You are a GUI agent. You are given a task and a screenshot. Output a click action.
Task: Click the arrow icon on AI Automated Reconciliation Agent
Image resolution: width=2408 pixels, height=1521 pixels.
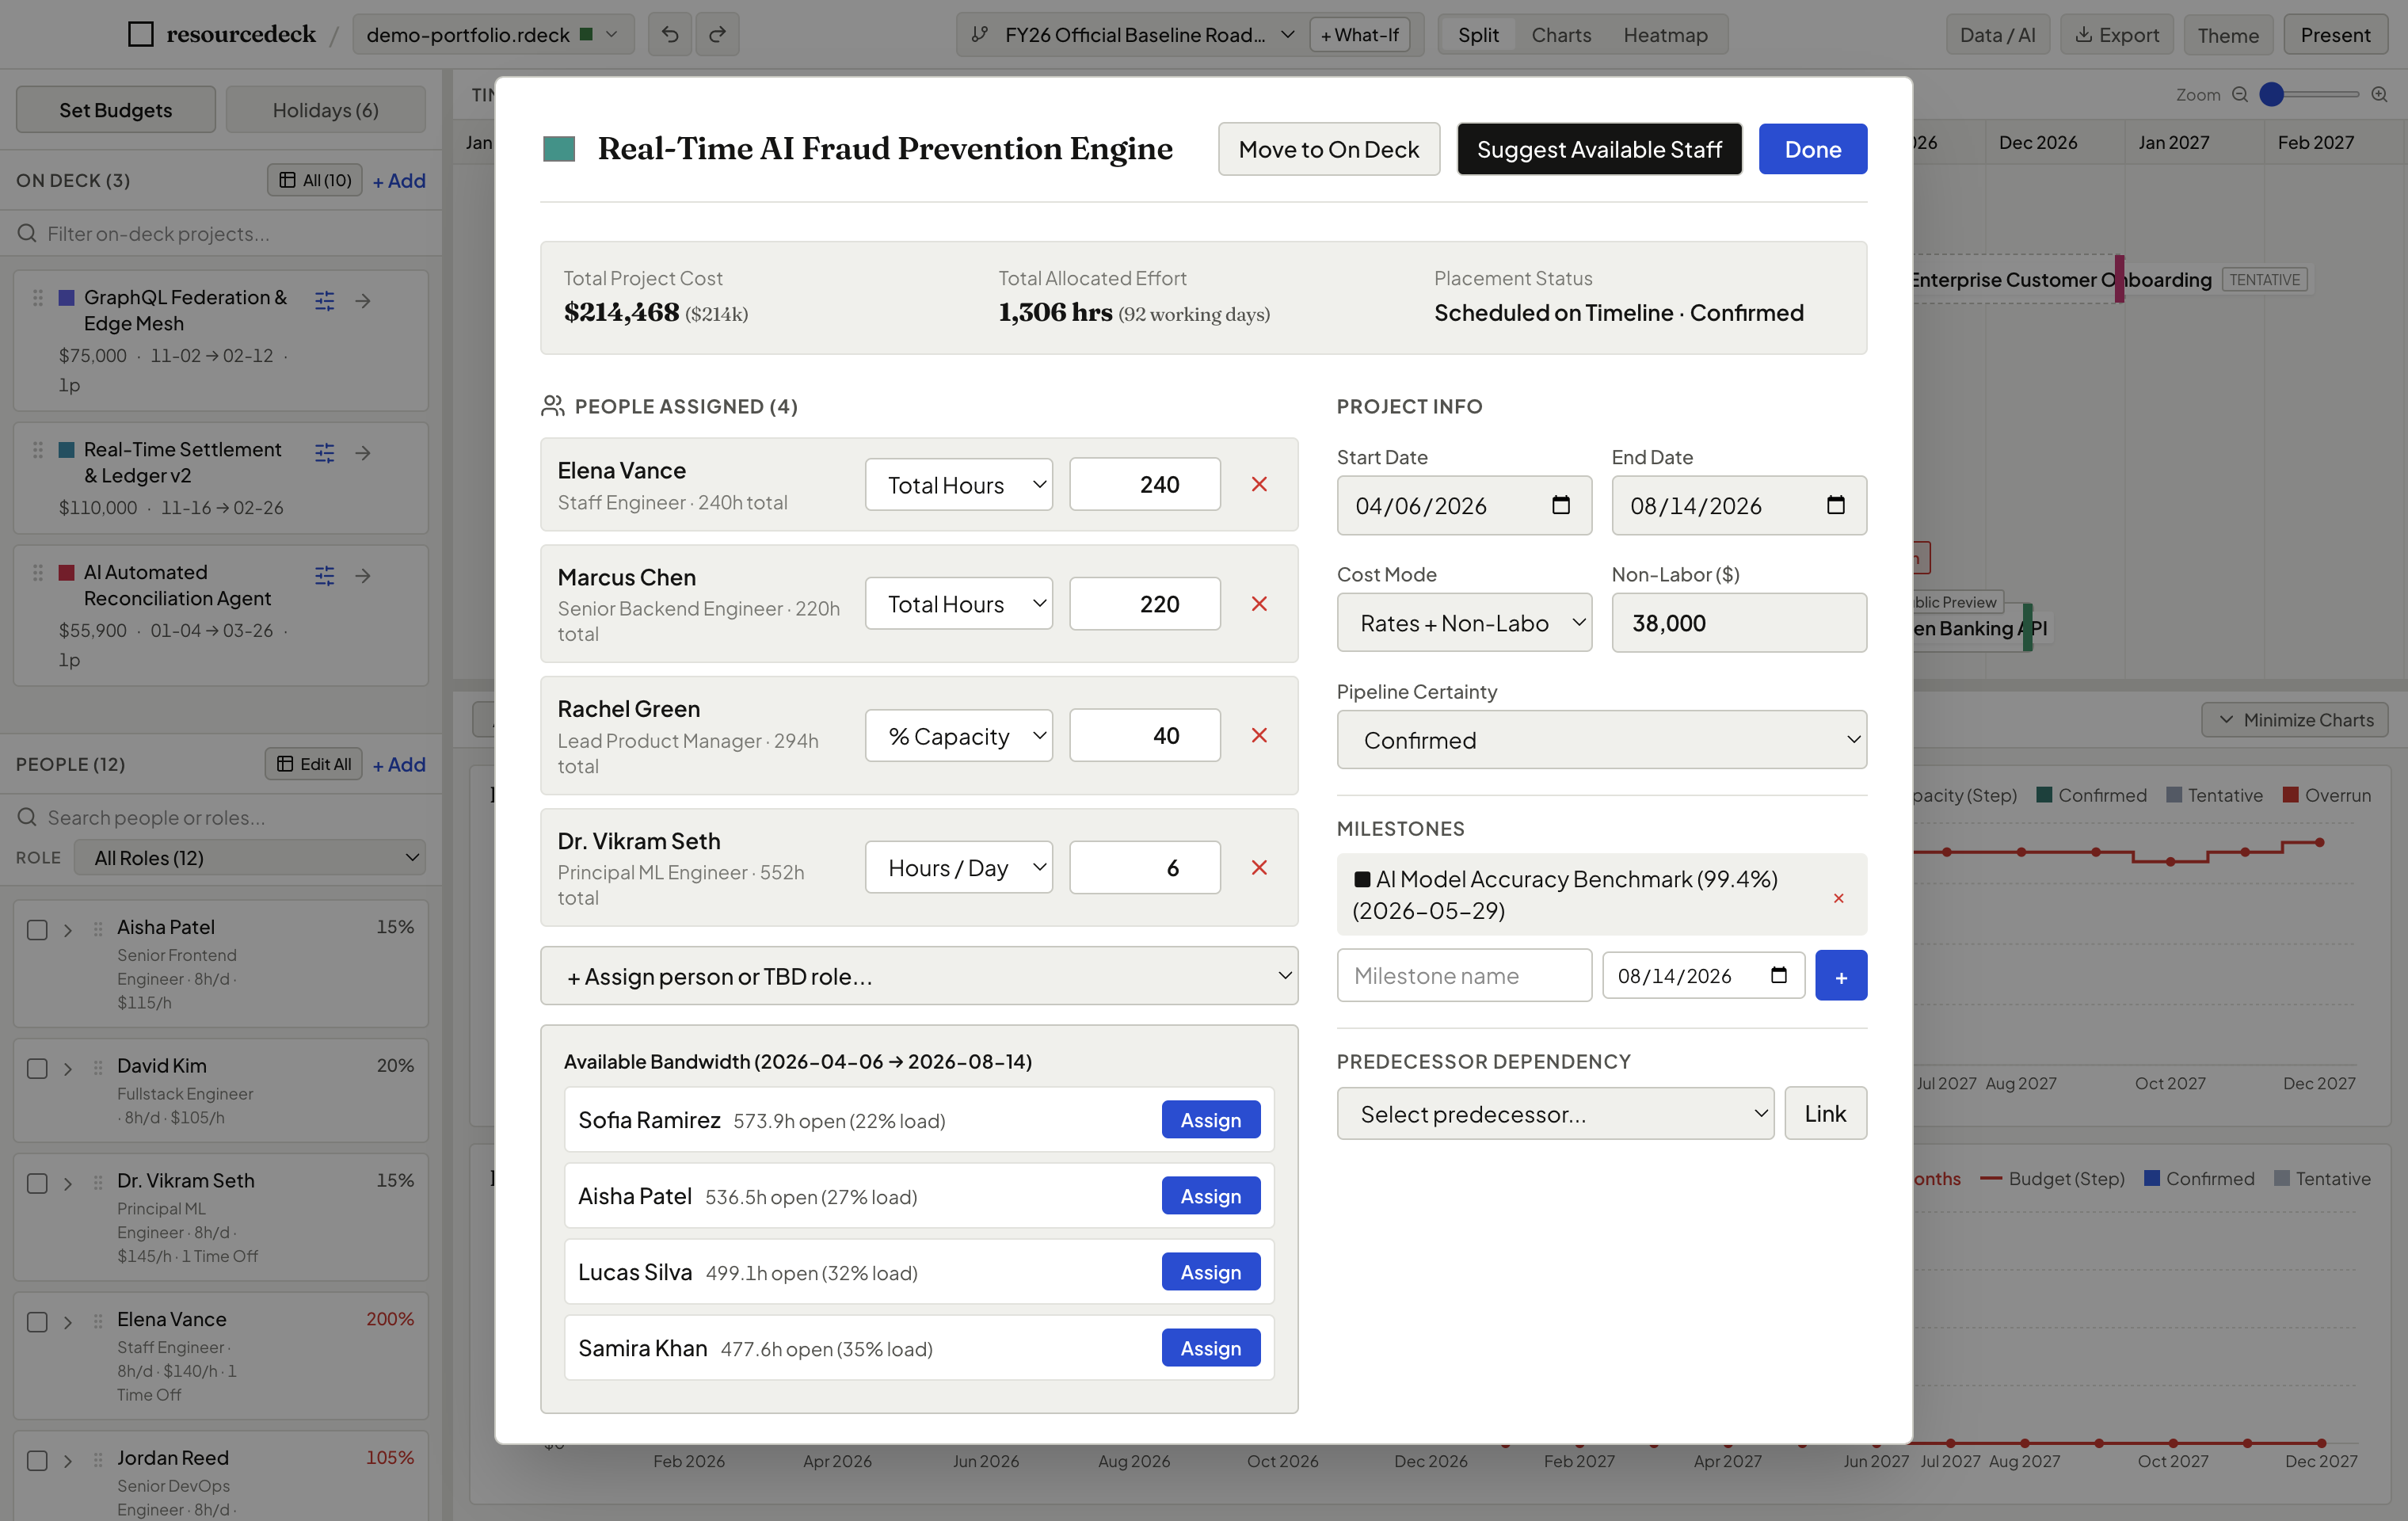click(x=363, y=575)
